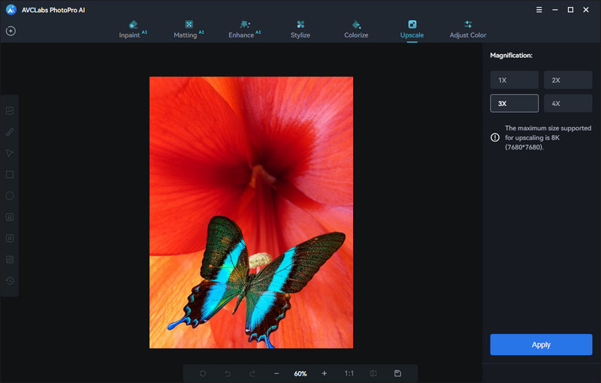Choose 3X magnification
Viewport: 601px width, 383px height.
tap(514, 104)
